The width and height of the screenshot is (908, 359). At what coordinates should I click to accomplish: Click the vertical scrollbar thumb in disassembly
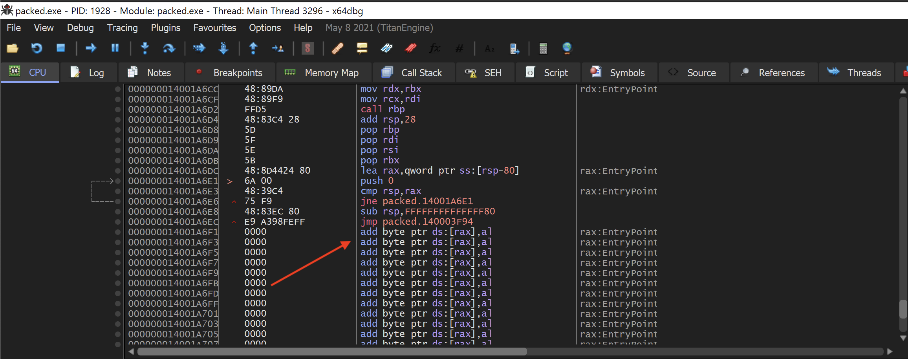903,310
